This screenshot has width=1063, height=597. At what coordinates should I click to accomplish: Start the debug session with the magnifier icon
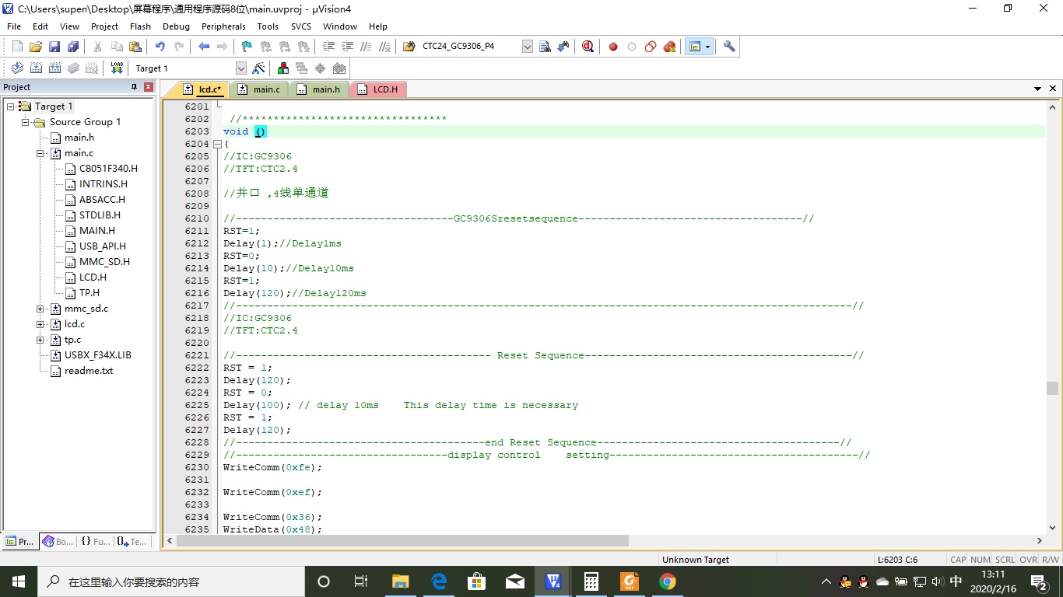tap(588, 47)
